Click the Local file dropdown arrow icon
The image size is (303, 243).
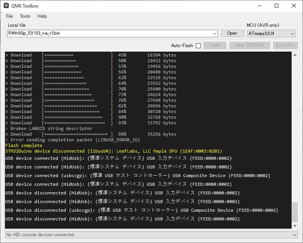[215, 33]
